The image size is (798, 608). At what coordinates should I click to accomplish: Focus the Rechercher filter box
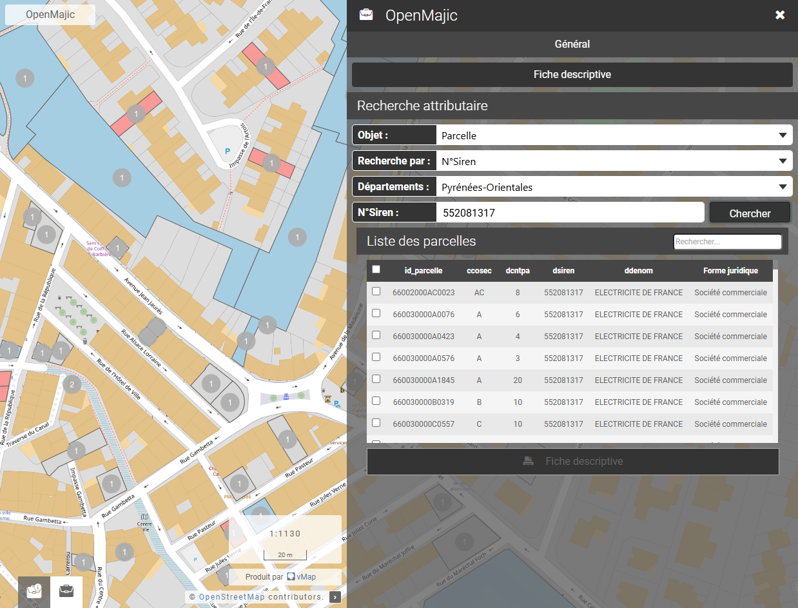(727, 242)
